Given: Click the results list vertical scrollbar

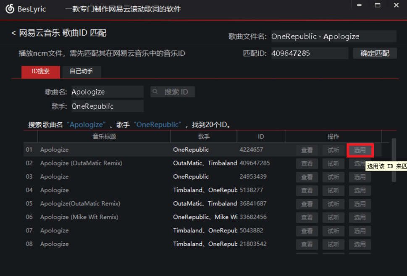Looking at the screenshot, I should pyautogui.click(x=394, y=160).
